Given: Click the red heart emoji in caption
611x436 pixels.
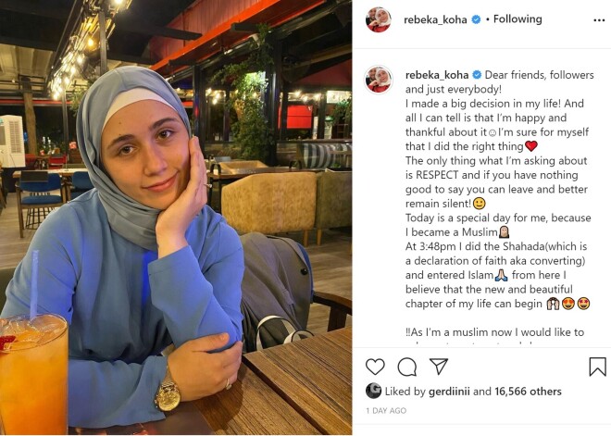Looking at the screenshot, I should point(531,146).
